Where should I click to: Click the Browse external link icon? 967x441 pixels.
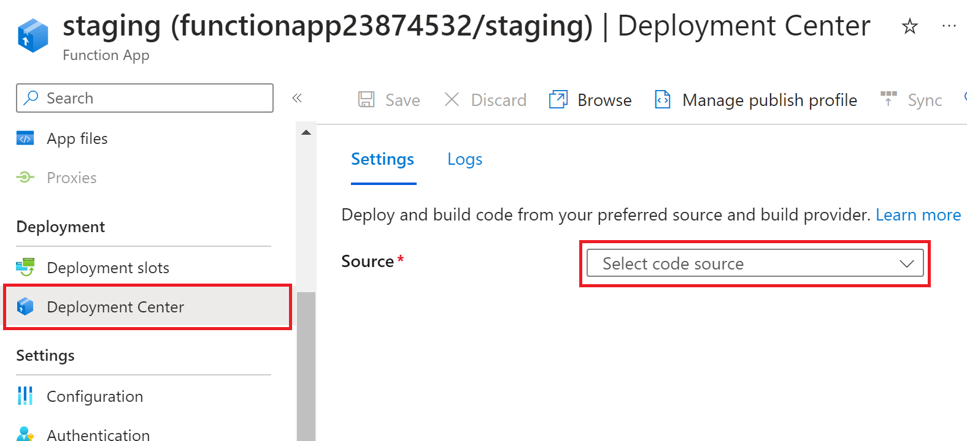click(558, 99)
